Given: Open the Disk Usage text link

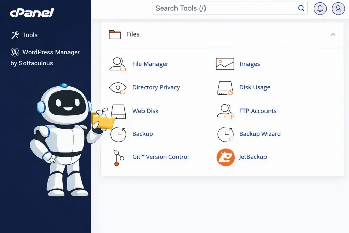Looking at the screenshot, I should point(255,87).
